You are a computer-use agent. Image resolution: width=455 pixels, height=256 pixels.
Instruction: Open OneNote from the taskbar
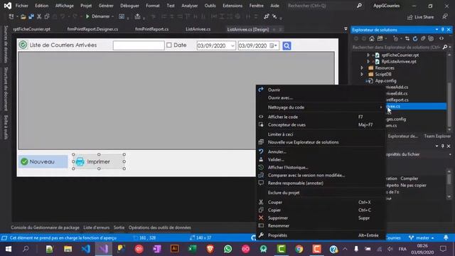(157, 249)
